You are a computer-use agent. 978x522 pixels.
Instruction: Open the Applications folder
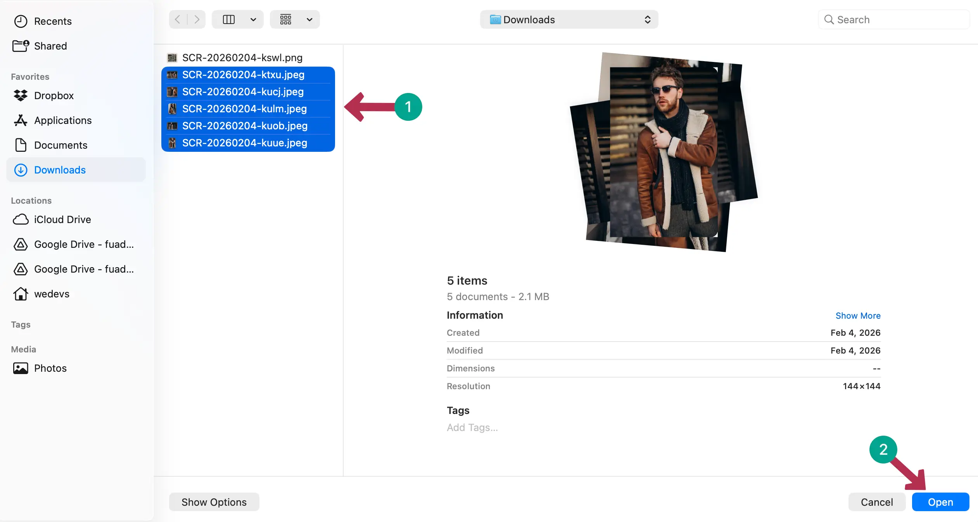click(x=63, y=120)
